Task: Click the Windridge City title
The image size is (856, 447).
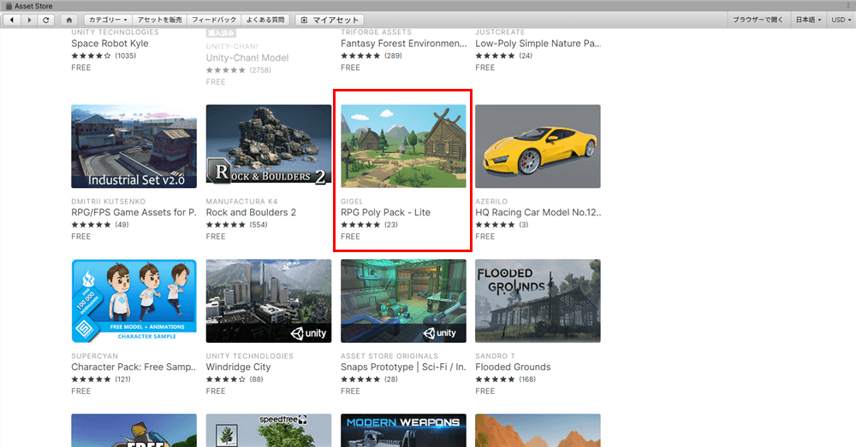Action: (239, 367)
